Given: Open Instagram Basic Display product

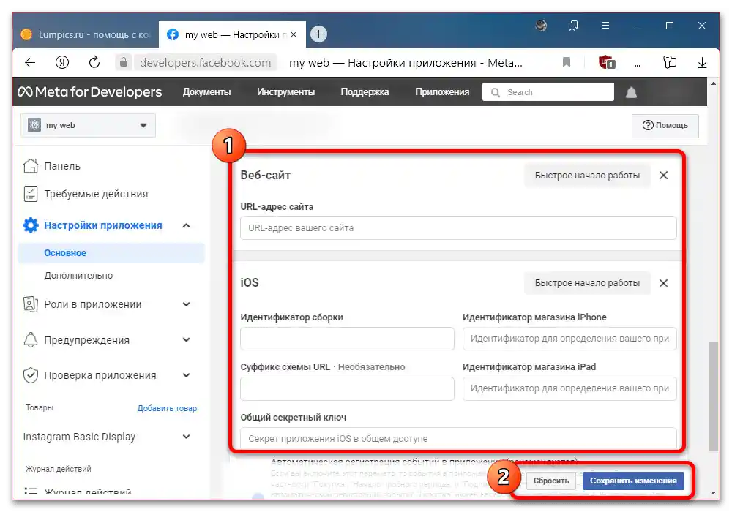Looking at the screenshot, I should tap(79, 437).
